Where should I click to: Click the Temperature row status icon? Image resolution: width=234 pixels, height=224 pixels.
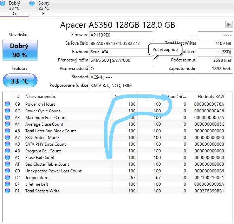point(7,178)
